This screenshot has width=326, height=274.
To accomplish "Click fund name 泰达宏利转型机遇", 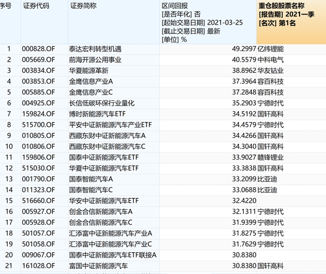I will (x=95, y=49).
